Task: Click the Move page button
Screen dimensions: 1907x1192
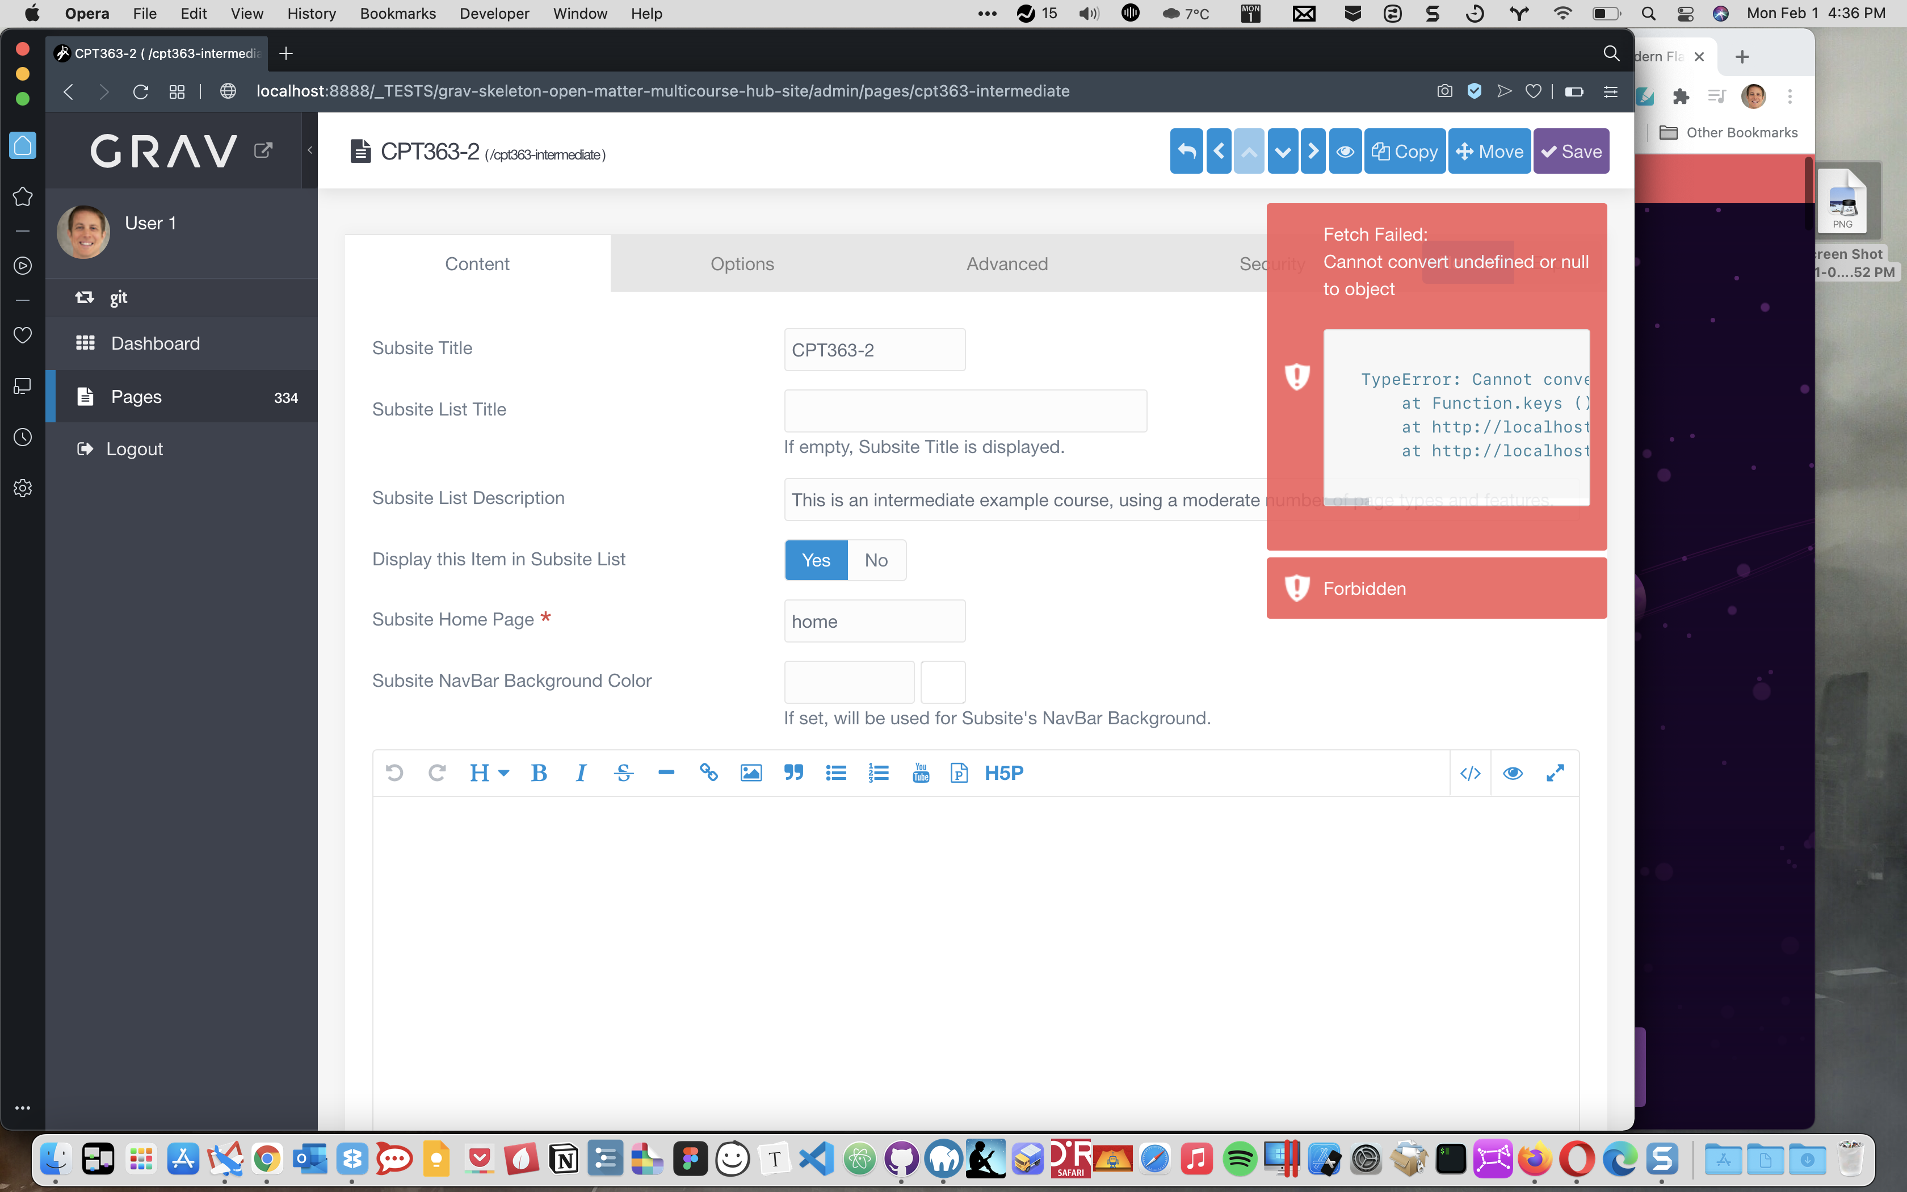Action: click(x=1489, y=150)
